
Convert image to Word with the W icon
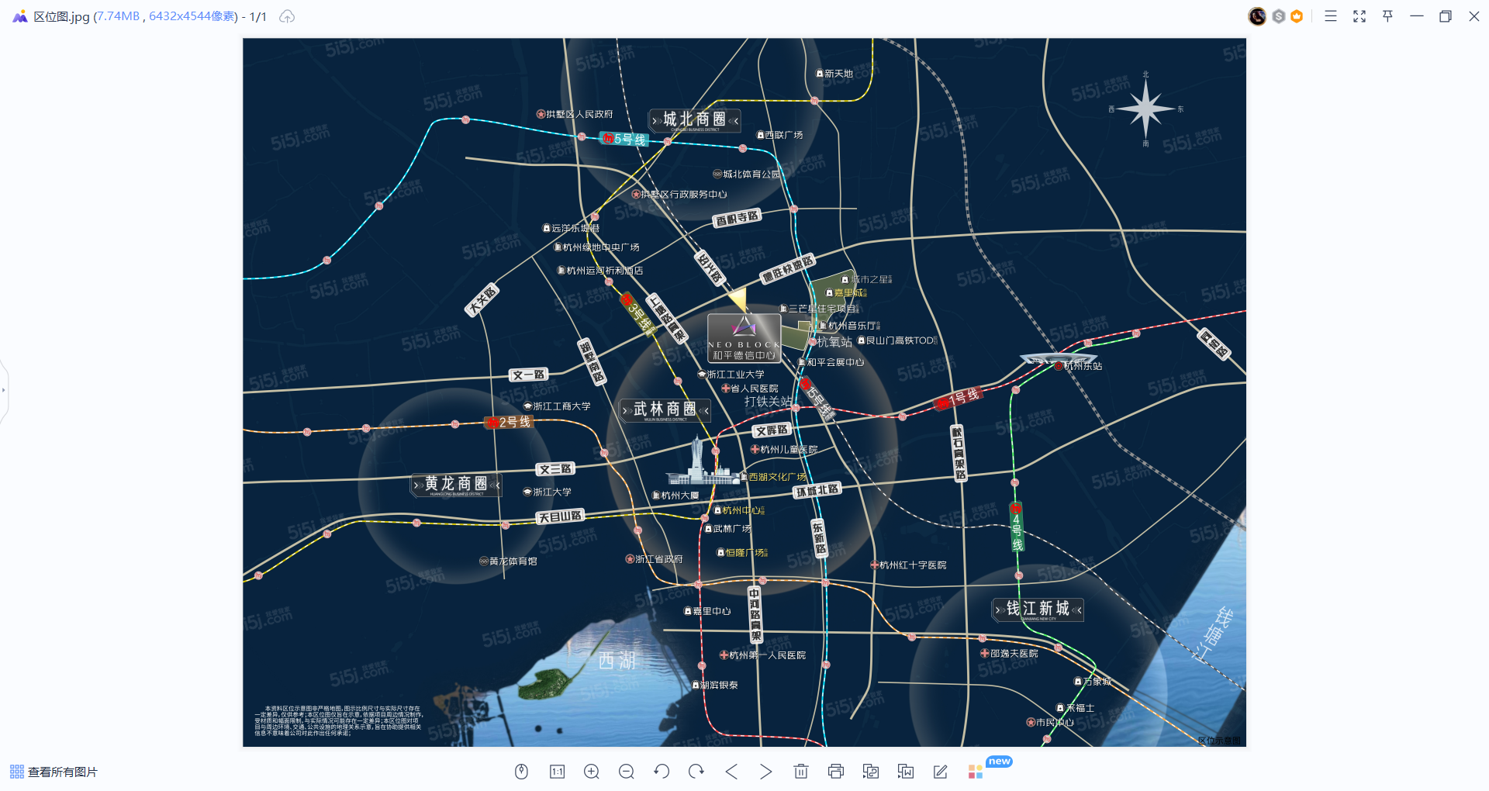click(x=905, y=772)
